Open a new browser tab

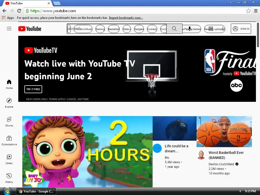click(57, 3)
